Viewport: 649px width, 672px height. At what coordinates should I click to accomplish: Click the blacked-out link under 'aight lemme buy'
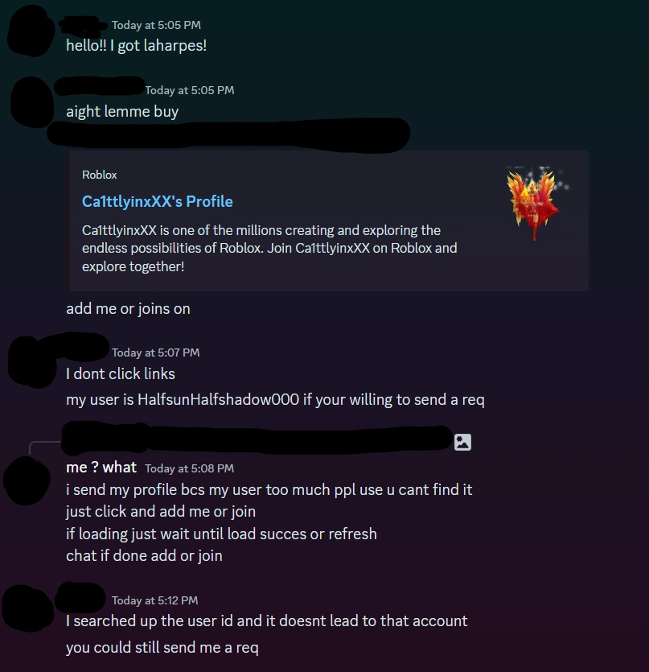228,134
